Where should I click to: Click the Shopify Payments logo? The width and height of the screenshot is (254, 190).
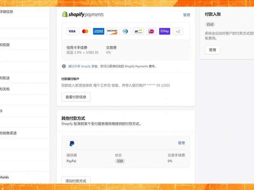pos(83,14)
